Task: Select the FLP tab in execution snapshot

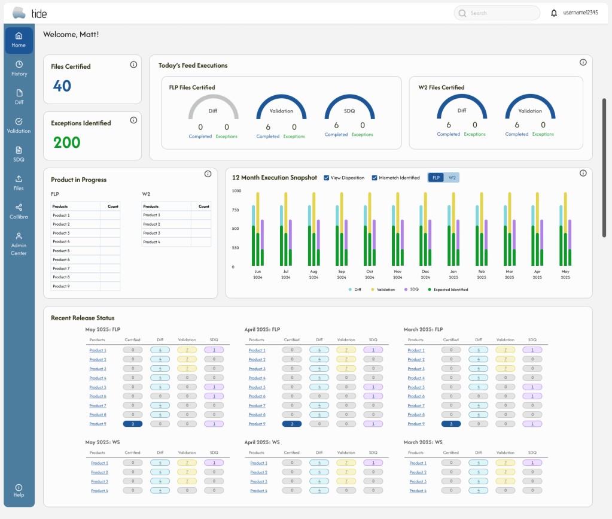Action: [436, 178]
